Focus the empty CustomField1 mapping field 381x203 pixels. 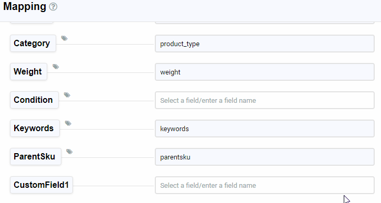[264, 185]
